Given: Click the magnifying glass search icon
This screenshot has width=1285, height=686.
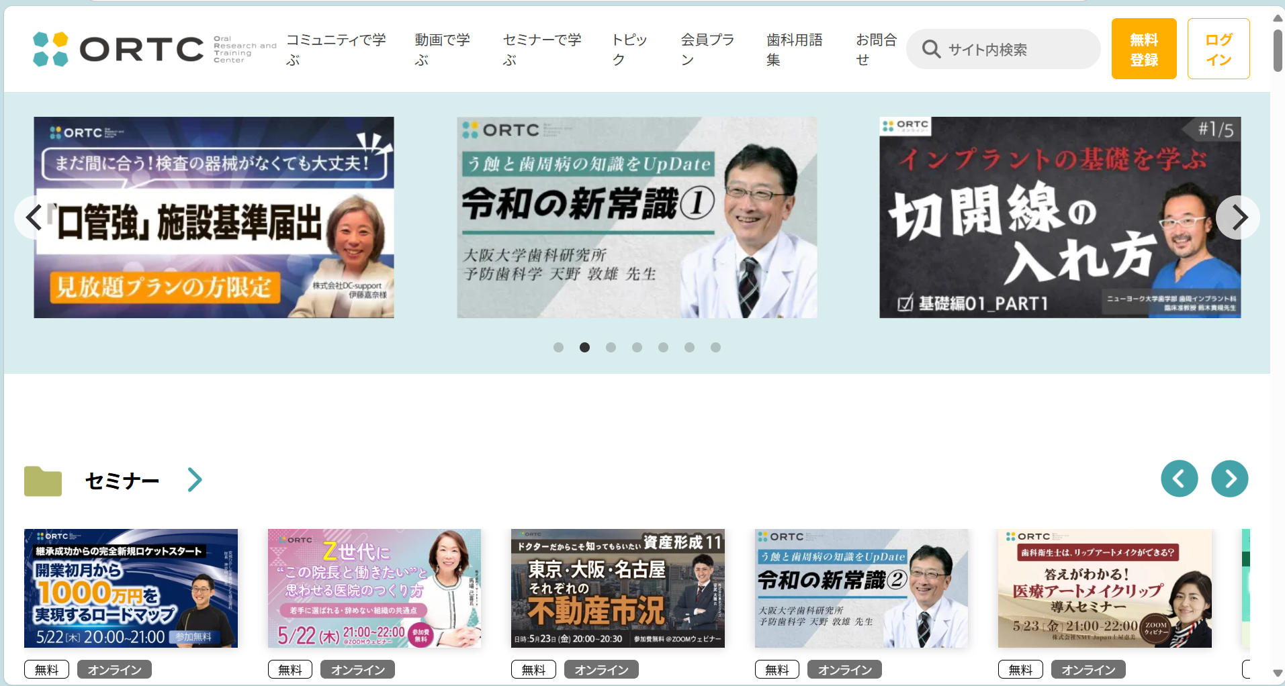Looking at the screenshot, I should click(931, 49).
